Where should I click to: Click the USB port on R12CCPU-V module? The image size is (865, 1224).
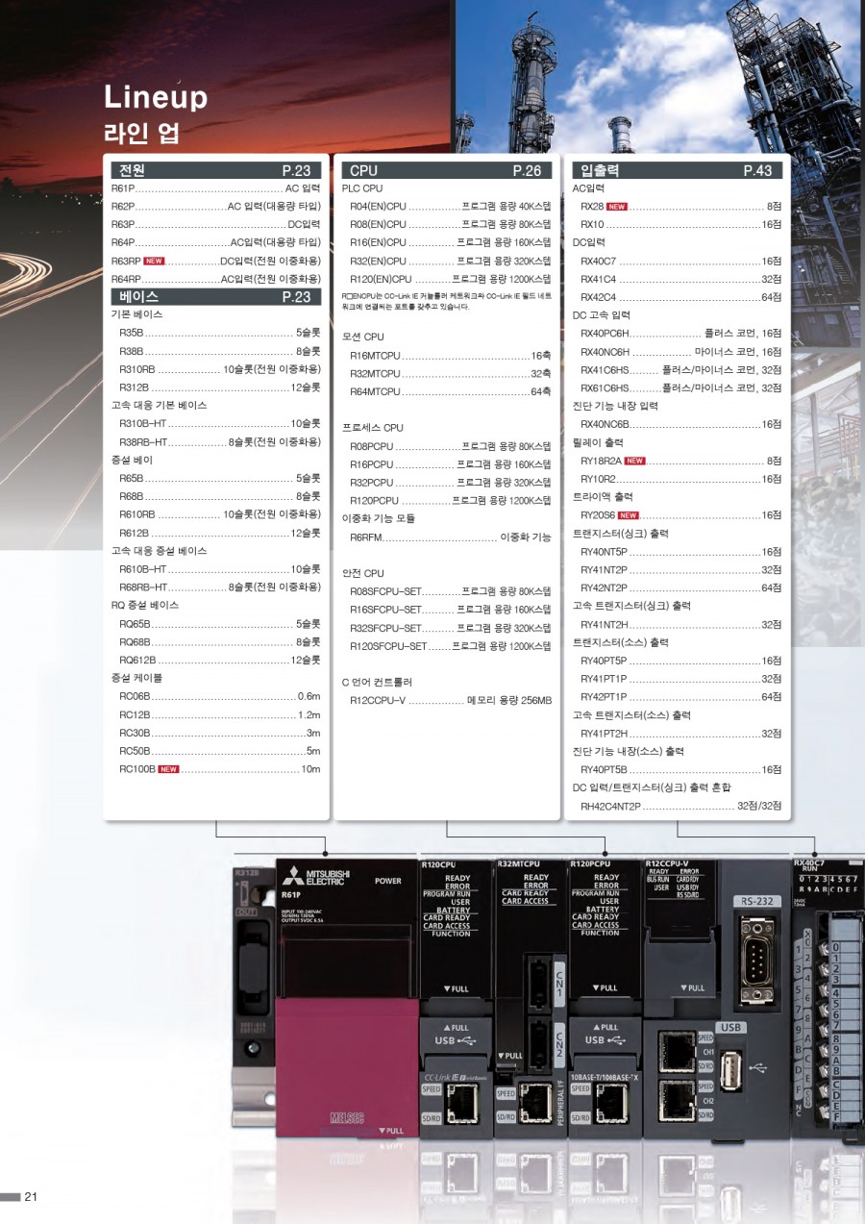coord(730,1067)
